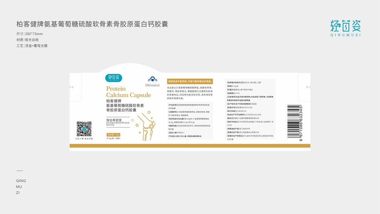Click the 【适宜人群】中老年人 entry

click(176, 133)
